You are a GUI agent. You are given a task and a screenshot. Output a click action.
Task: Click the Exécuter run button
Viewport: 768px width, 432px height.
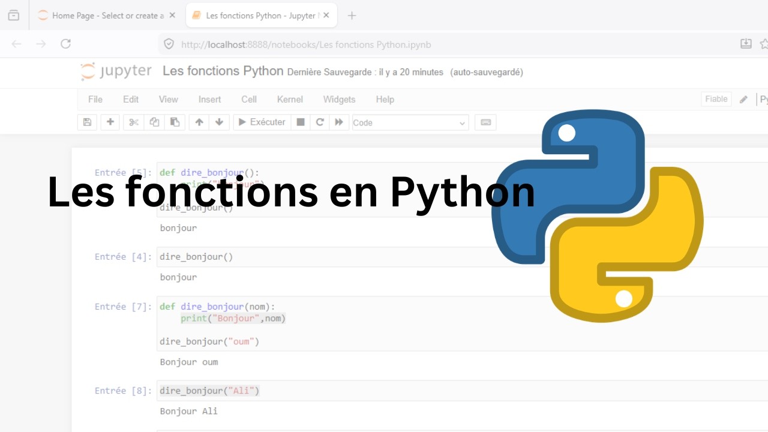click(x=262, y=122)
